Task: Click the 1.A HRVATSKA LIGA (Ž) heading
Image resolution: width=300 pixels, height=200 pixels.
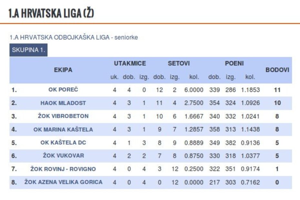Action: 51,14
